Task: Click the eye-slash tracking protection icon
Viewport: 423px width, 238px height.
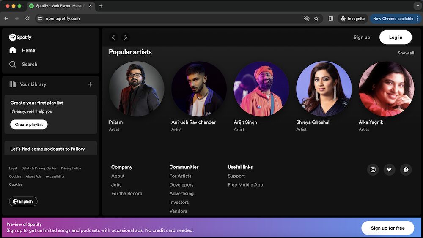Action: point(307,19)
